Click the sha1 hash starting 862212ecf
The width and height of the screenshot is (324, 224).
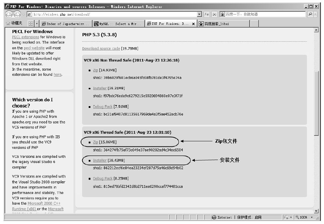138,168
